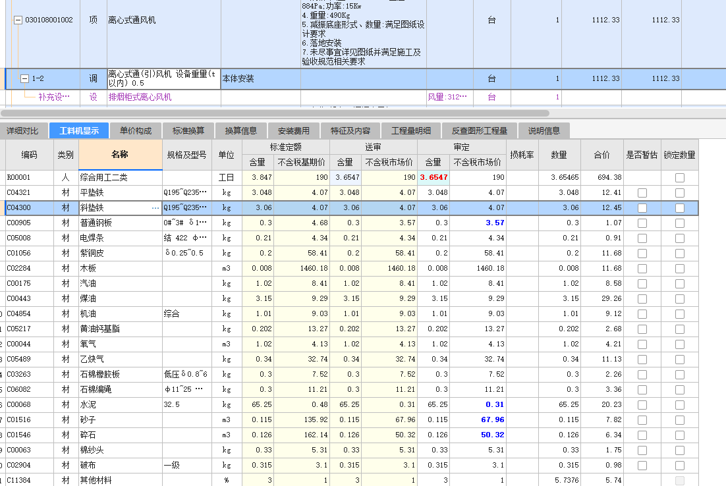The image size is (726, 486).
Task: Click the 名称 column header
Action: click(121, 155)
